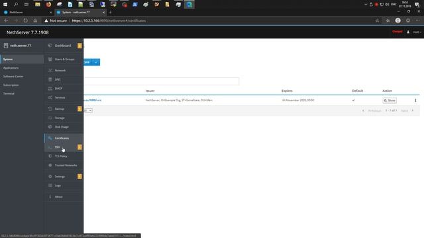Open the DHCP settings page
Viewport: 424px width, 238px height.
point(58,89)
